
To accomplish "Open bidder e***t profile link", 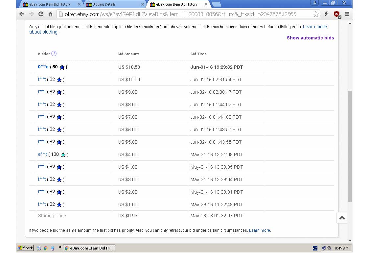I will (x=42, y=154).
